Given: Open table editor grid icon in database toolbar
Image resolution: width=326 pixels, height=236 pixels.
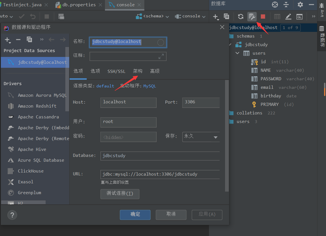Looking at the screenshot, I should click(277, 17).
